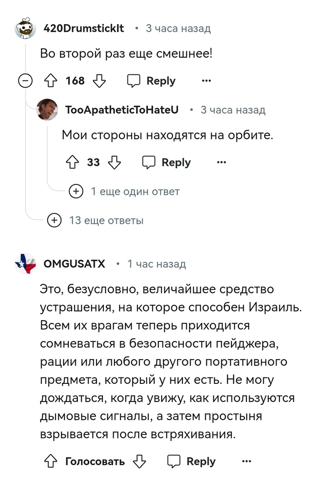The height and width of the screenshot is (492, 326).
Task: Downvote TooApatheticToHateU's reply
Action: tap(114, 162)
